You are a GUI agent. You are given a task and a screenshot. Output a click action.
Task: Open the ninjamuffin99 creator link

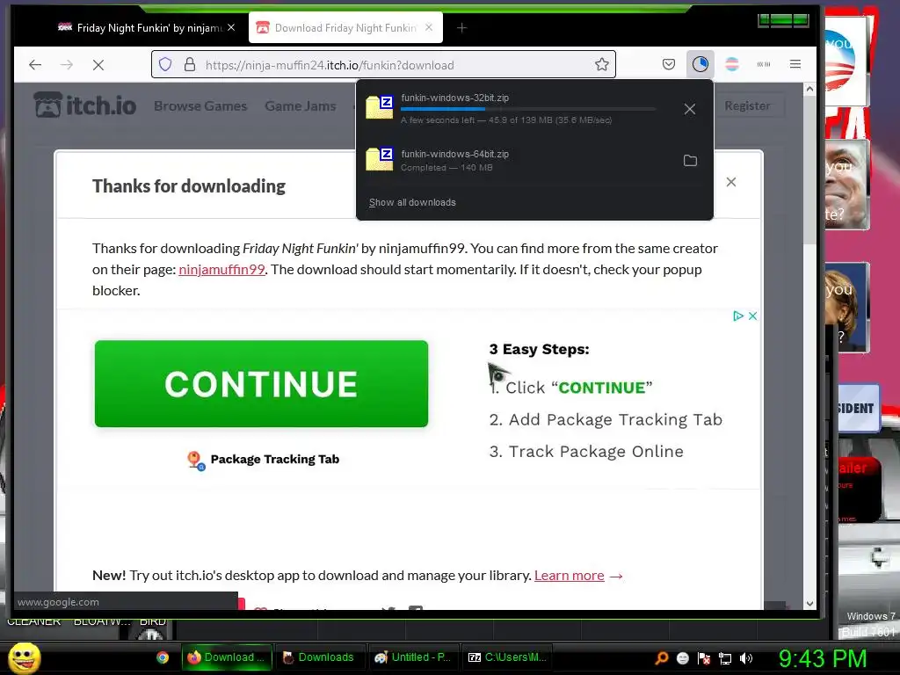click(x=221, y=269)
